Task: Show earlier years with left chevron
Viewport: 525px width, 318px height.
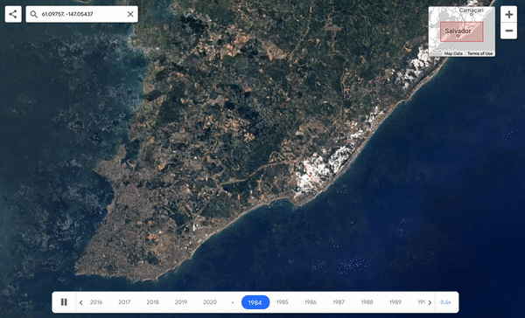Action: click(81, 302)
